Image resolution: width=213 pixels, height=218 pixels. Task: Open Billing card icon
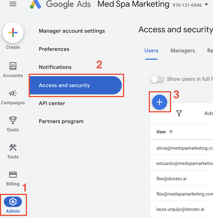[x=13, y=175]
